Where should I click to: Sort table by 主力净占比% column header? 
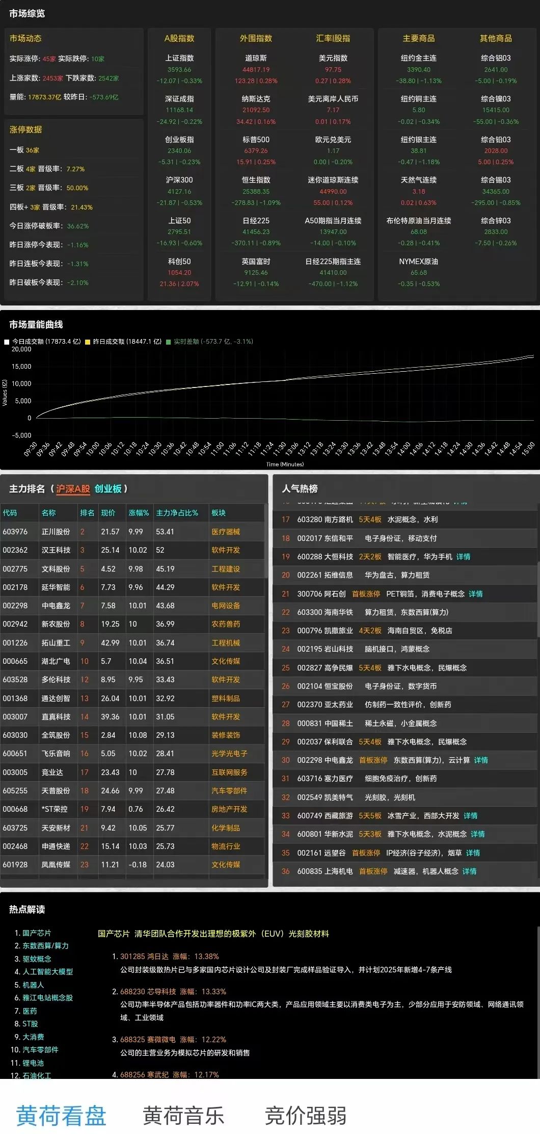[x=177, y=513]
